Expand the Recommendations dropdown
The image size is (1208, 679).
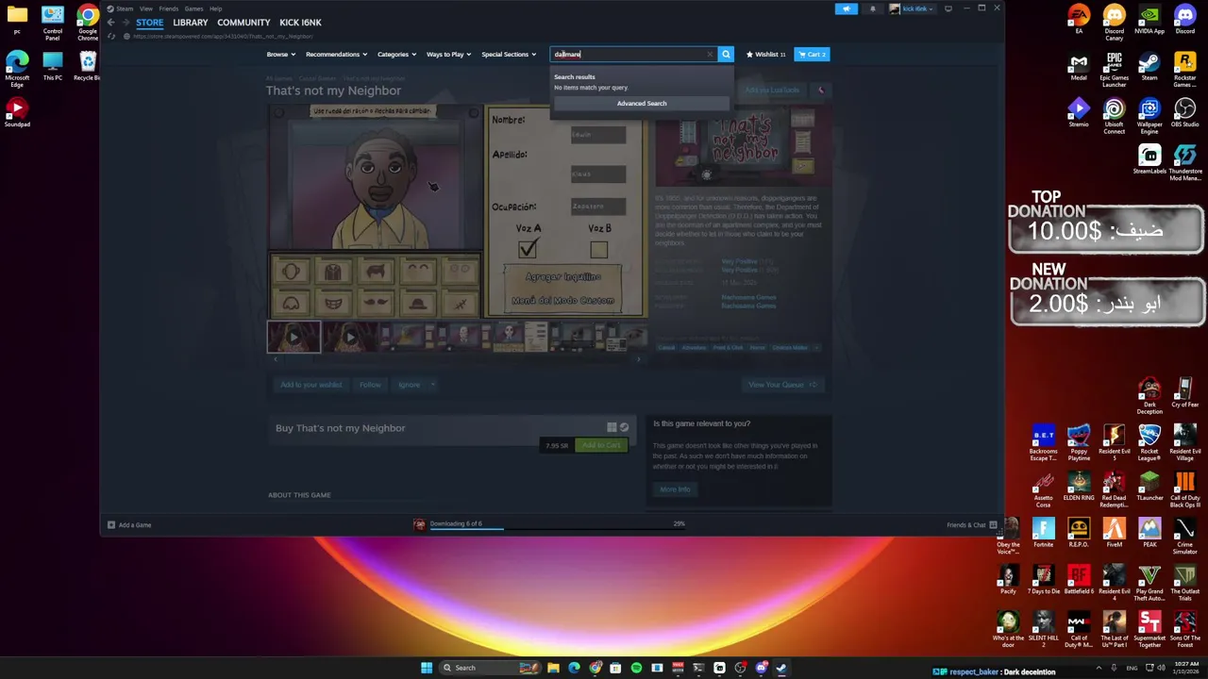point(336,55)
